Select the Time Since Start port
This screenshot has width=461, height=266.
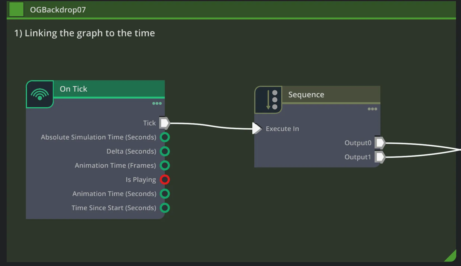[165, 208]
